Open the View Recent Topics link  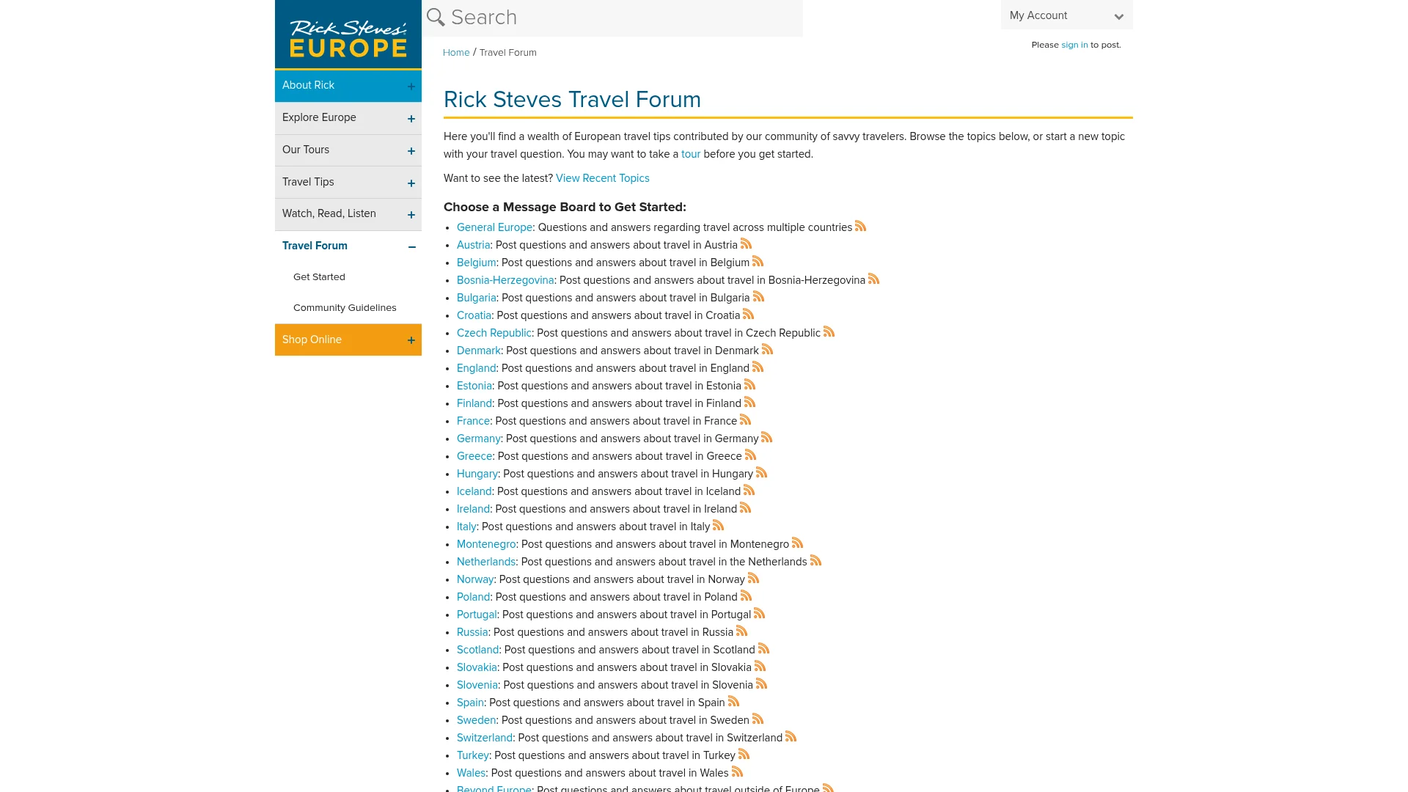(602, 178)
